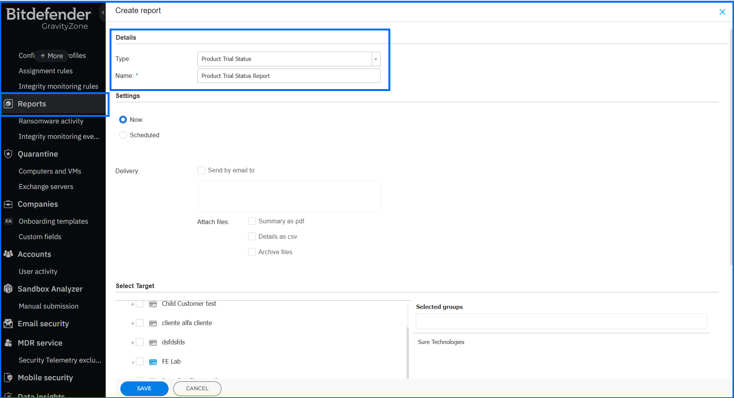Image resolution: width=734 pixels, height=398 pixels.
Task: Click the dialog's main vertical scrollbar
Action: pyautogui.click(x=731, y=147)
